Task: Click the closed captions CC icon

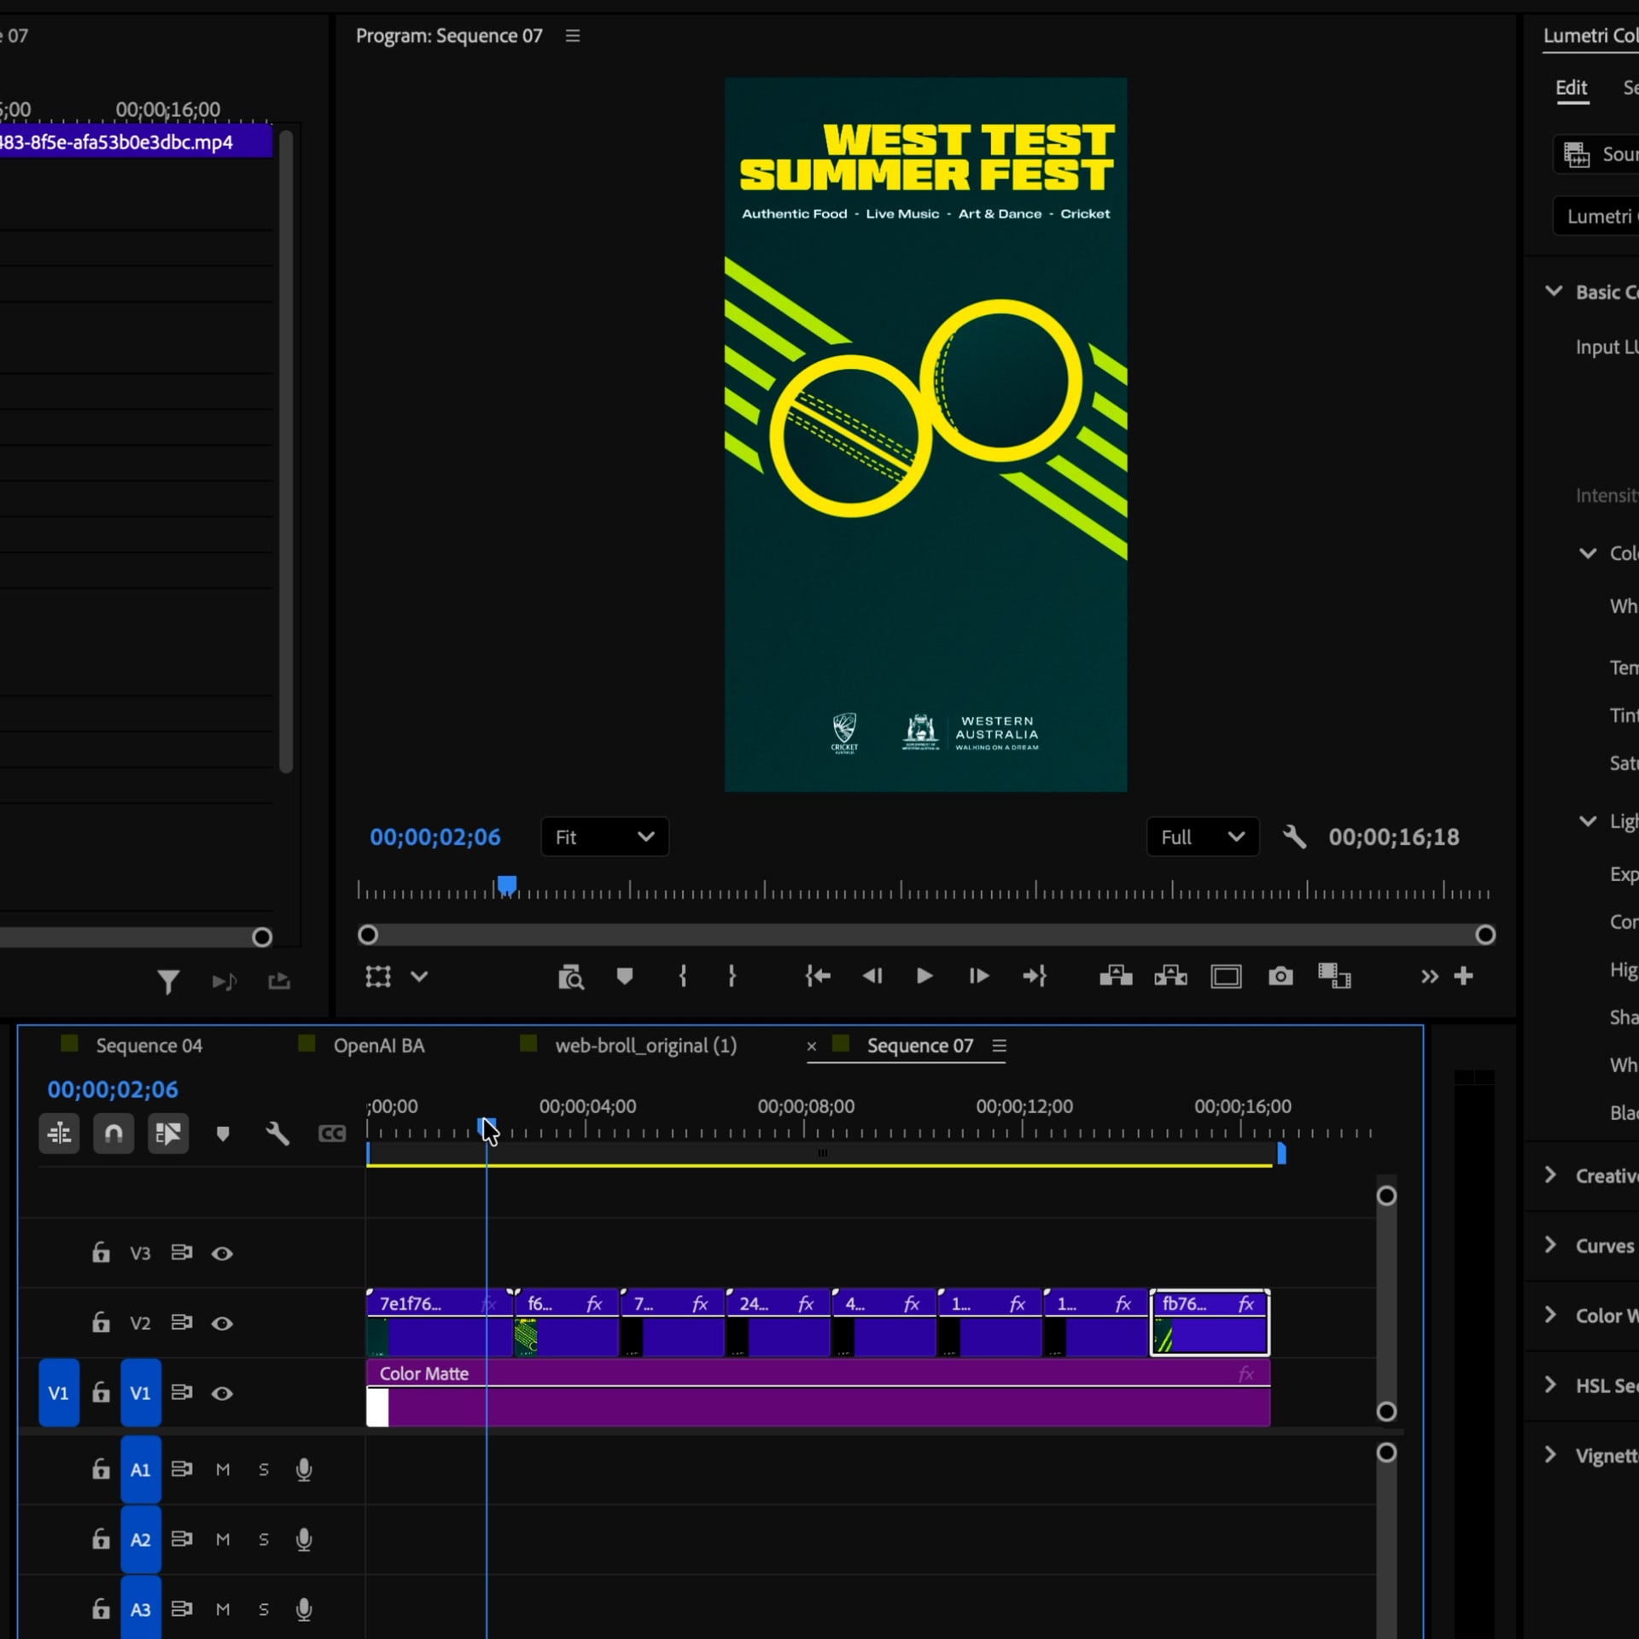Action: 332,1134
